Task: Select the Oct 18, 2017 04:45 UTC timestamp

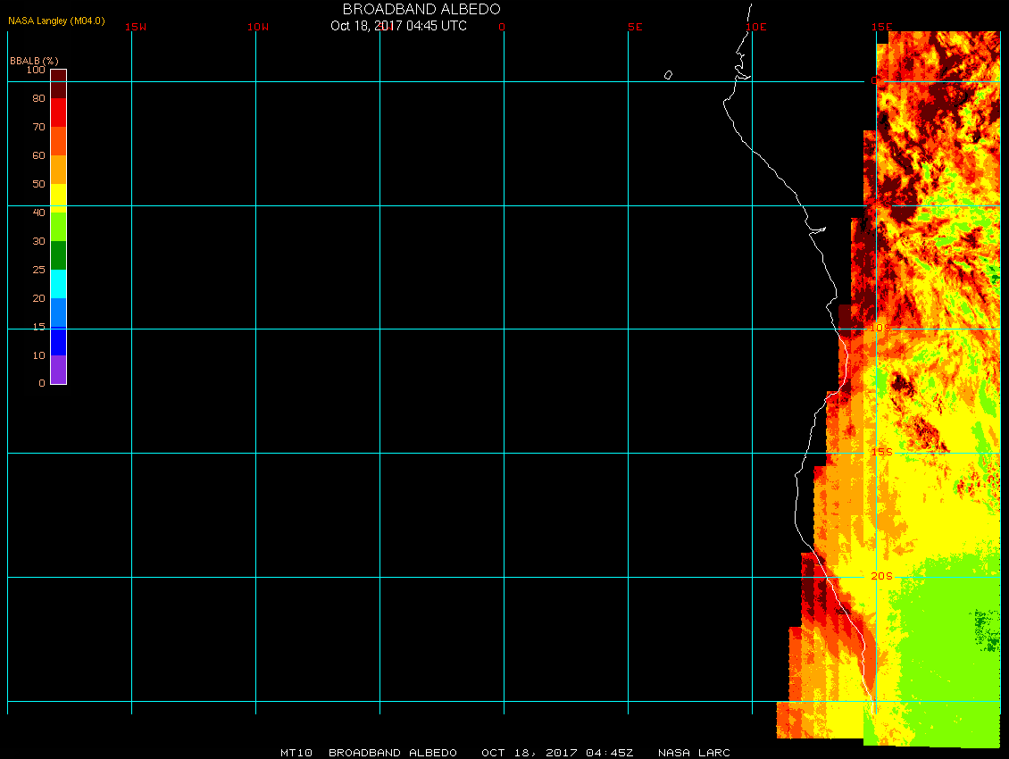Action: [x=398, y=26]
